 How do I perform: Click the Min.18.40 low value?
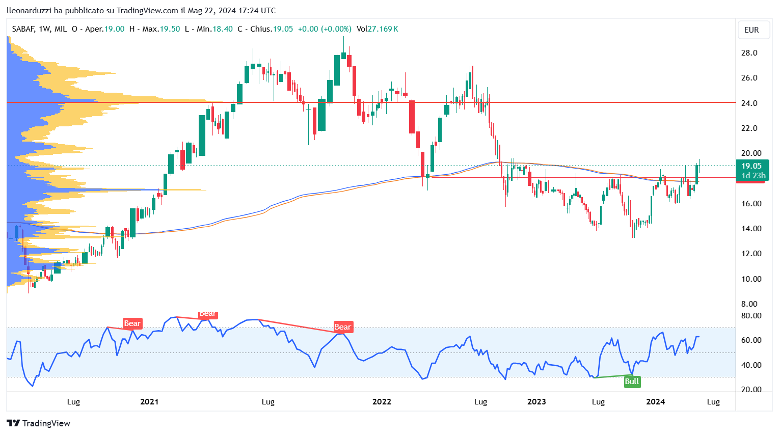(x=215, y=29)
